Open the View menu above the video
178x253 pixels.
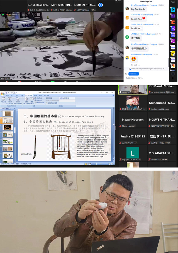[119, 1]
